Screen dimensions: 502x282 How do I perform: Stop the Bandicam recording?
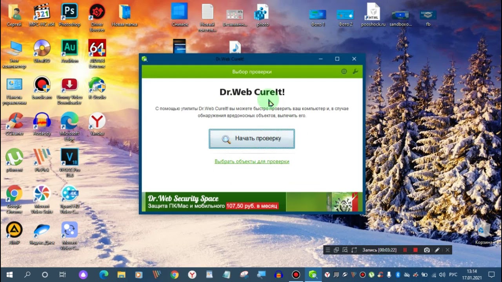click(415, 250)
